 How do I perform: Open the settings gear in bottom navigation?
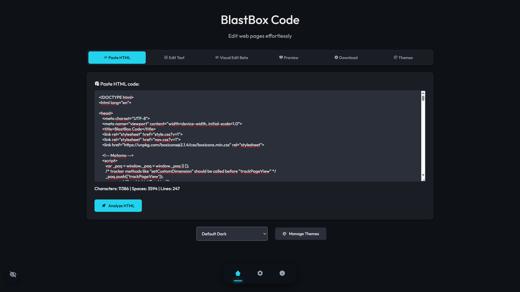coord(260,273)
